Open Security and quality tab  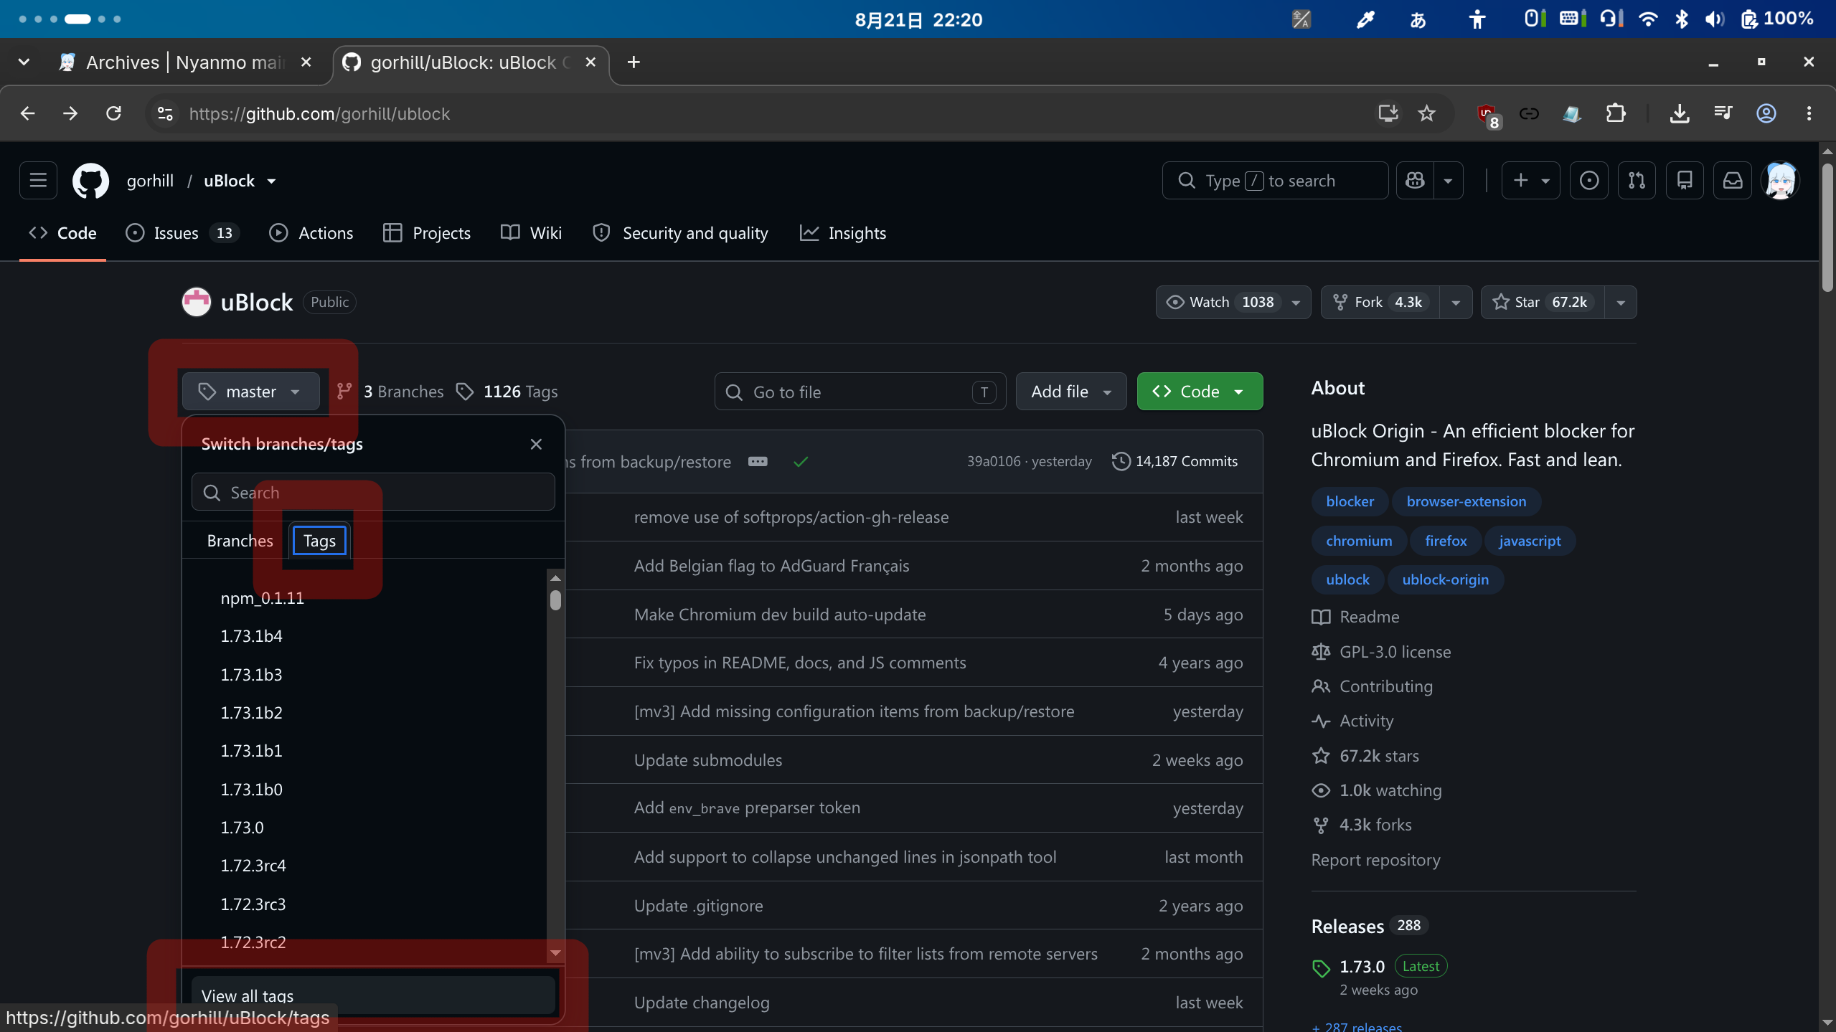[x=680, y=233]
